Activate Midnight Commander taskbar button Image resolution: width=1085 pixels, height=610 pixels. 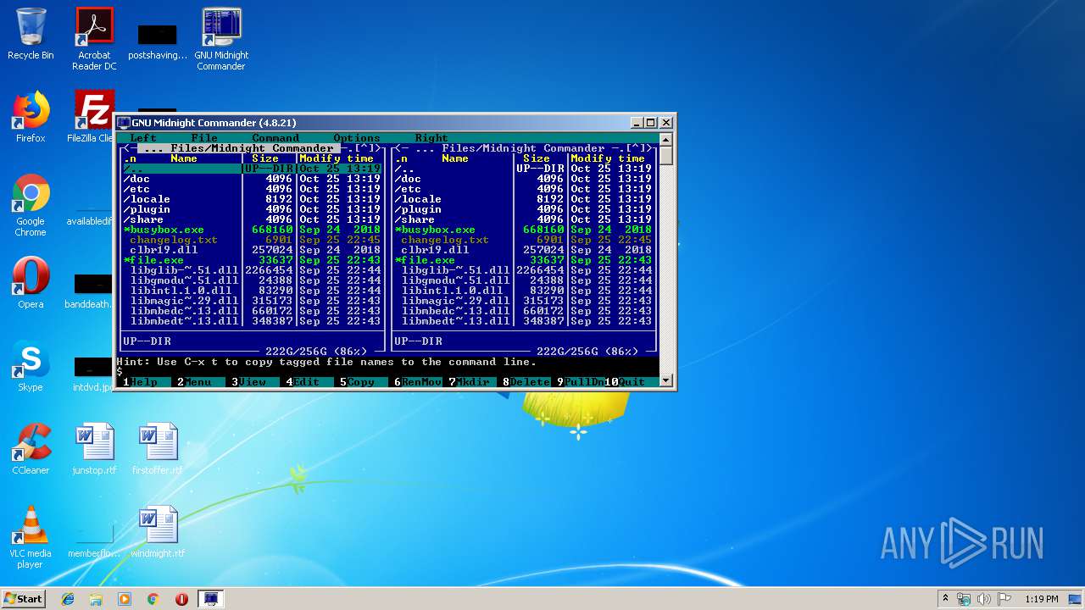pos(210,599)
